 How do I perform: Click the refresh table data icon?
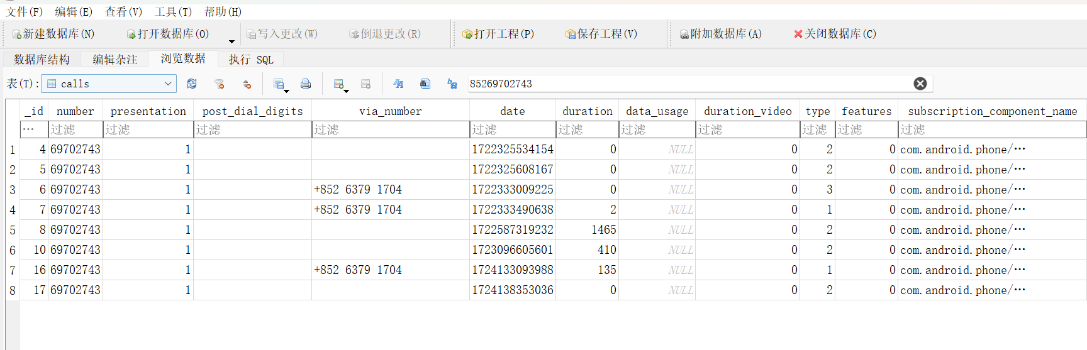192,84
